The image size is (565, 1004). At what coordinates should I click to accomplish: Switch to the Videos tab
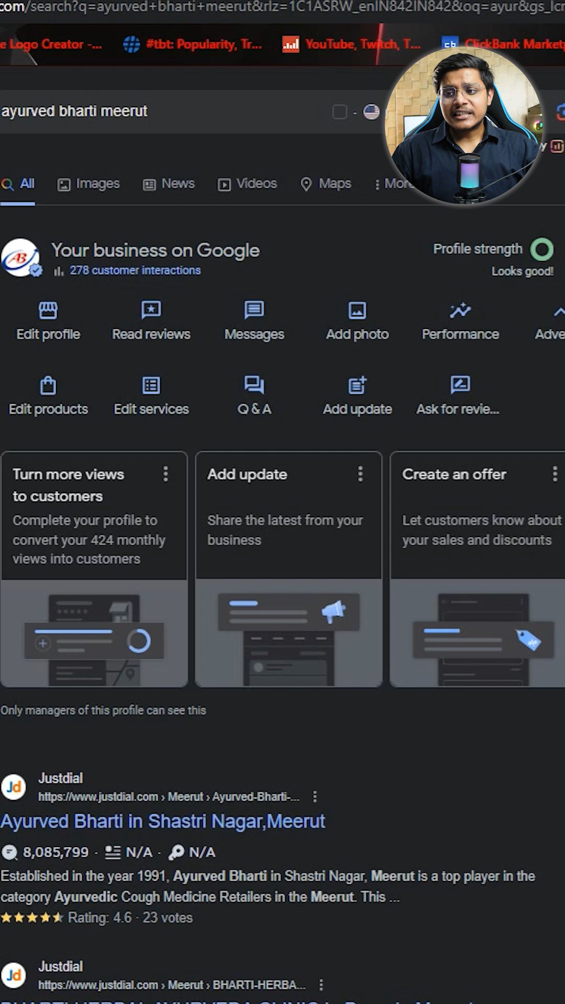coord(247,184)
